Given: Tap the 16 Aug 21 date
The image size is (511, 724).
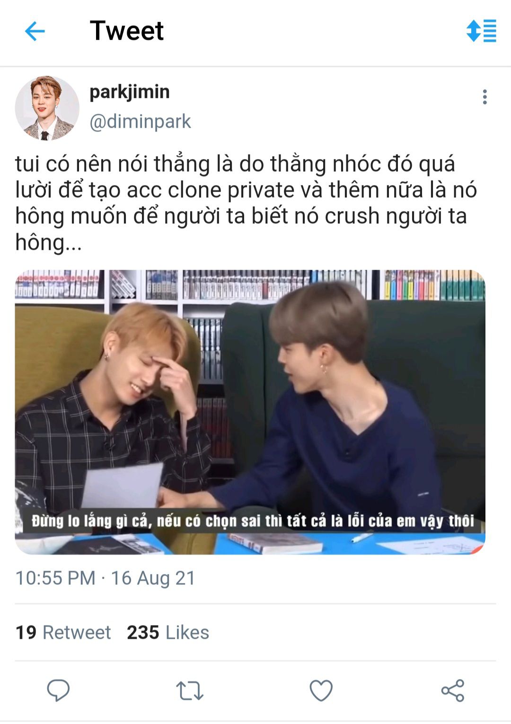Looking at the screenshot, I should point(153,578).
